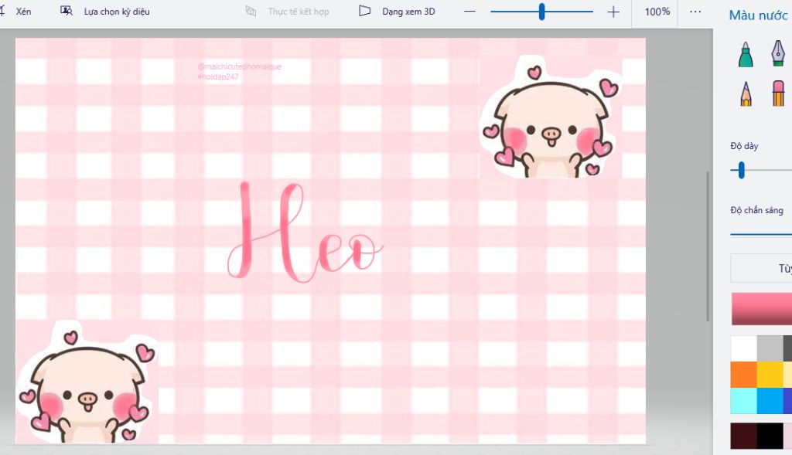Zoom out with the minus icon
This screenshot has height=455, width=792.
point(469,11)
